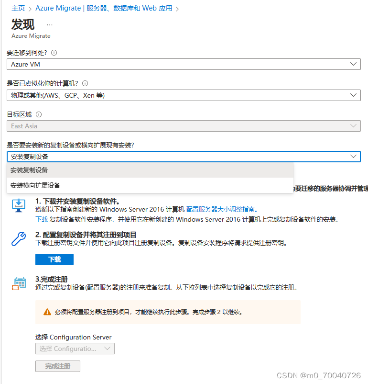
Task: Open the 选择 Configuration Server dropdown
Action: 75,349
